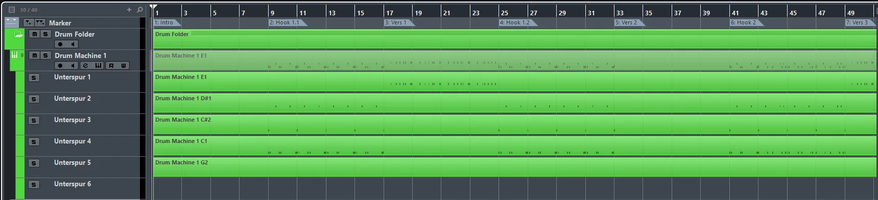Viewport: 878px width, 200px height.
Task: Open the find tracks magnifier icon
Action: point(140,10)
